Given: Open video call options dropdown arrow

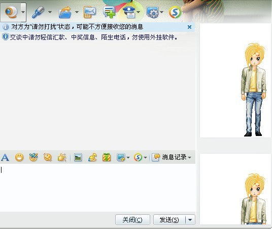Looking at the screenshot, I should click(23, 12).
